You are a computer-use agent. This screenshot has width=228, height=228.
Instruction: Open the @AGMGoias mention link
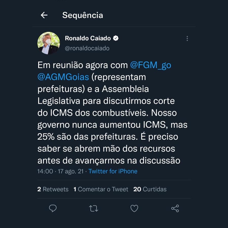[63, 77]
